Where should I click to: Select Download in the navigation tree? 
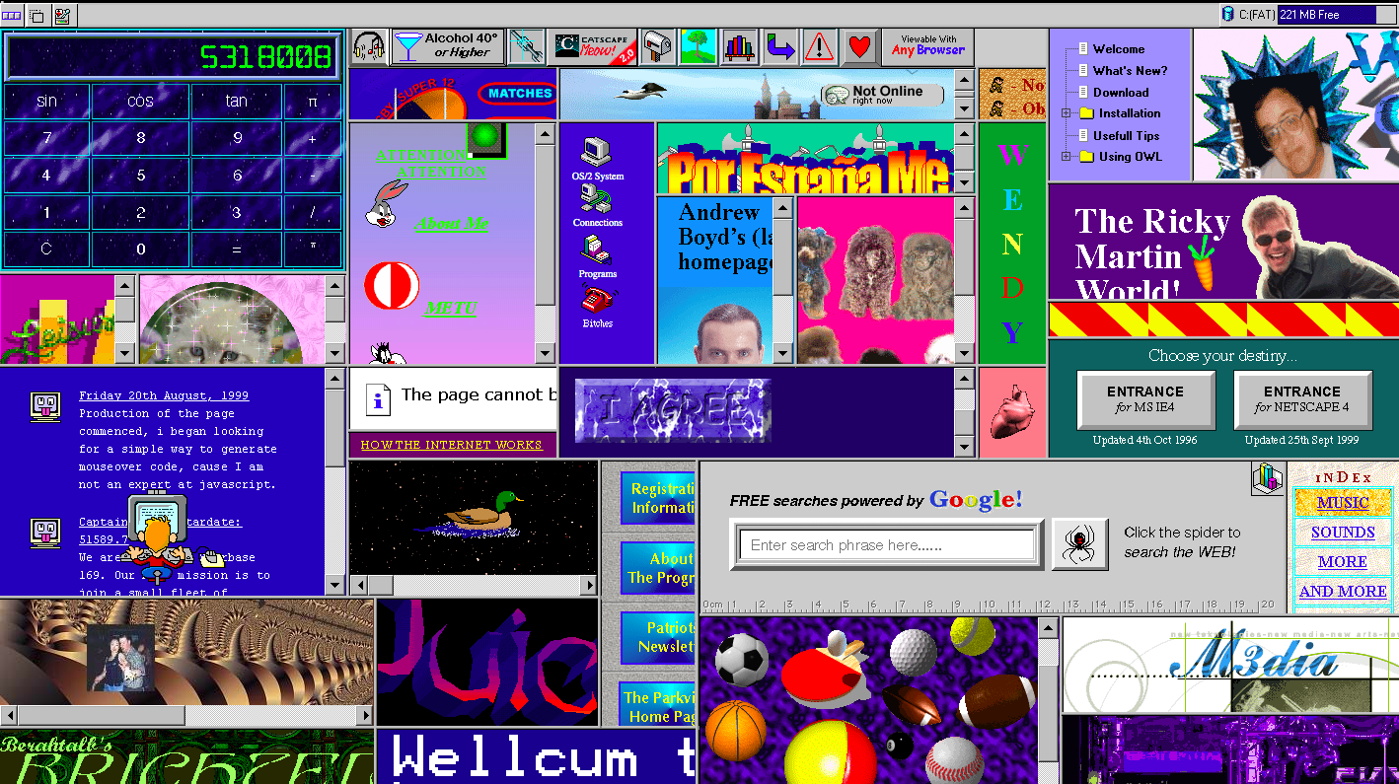(x=1121, y=93)
